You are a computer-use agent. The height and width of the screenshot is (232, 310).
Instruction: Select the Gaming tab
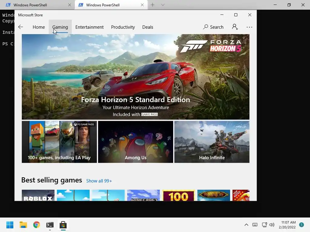[60, 27]
